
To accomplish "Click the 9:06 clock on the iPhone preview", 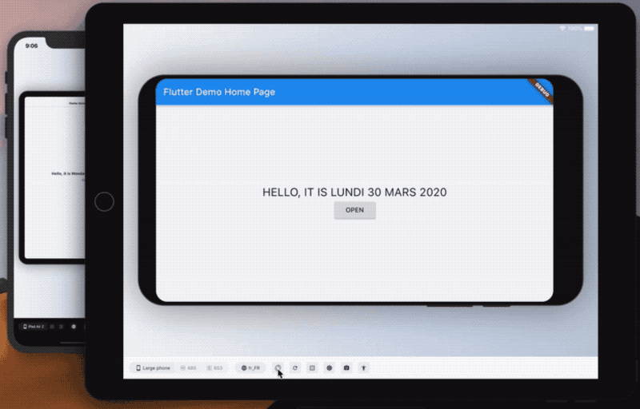I will pyautogui.click(x=31, y=46).
